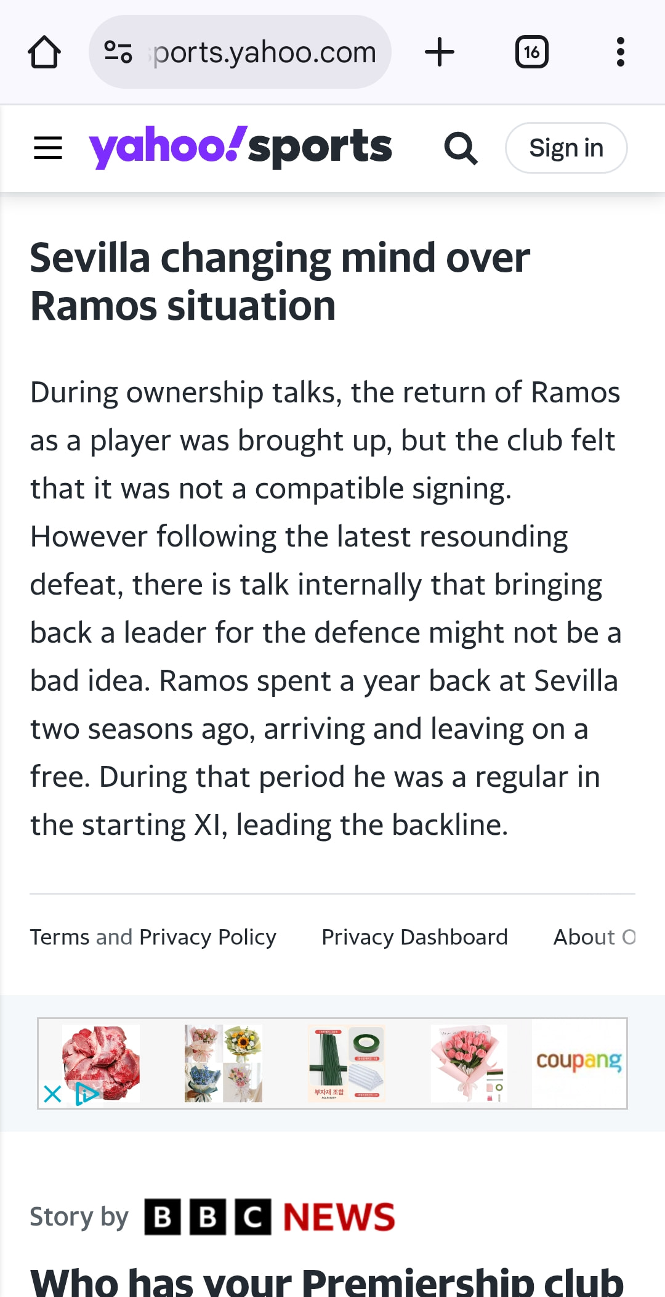Open the AdChoices triangle icon
The image size is (665, 1297).
[86, 1094]
